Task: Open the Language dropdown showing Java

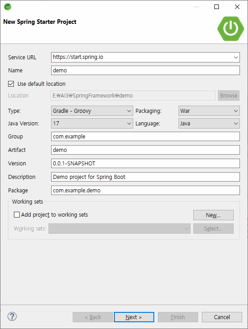Action: 209,123
